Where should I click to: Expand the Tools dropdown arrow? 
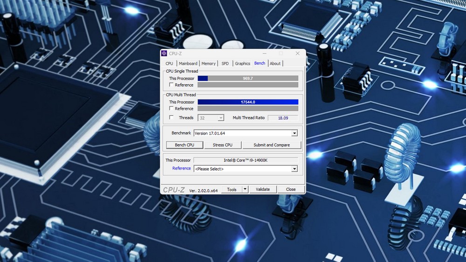click(245, 189)
